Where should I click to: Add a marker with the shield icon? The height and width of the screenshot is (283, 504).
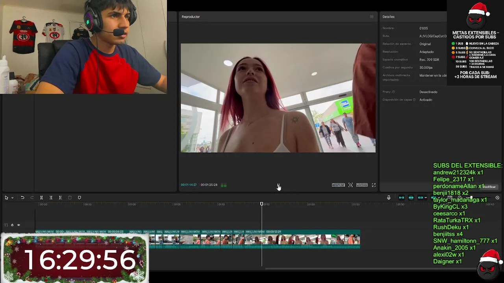[x=79, y=198]
